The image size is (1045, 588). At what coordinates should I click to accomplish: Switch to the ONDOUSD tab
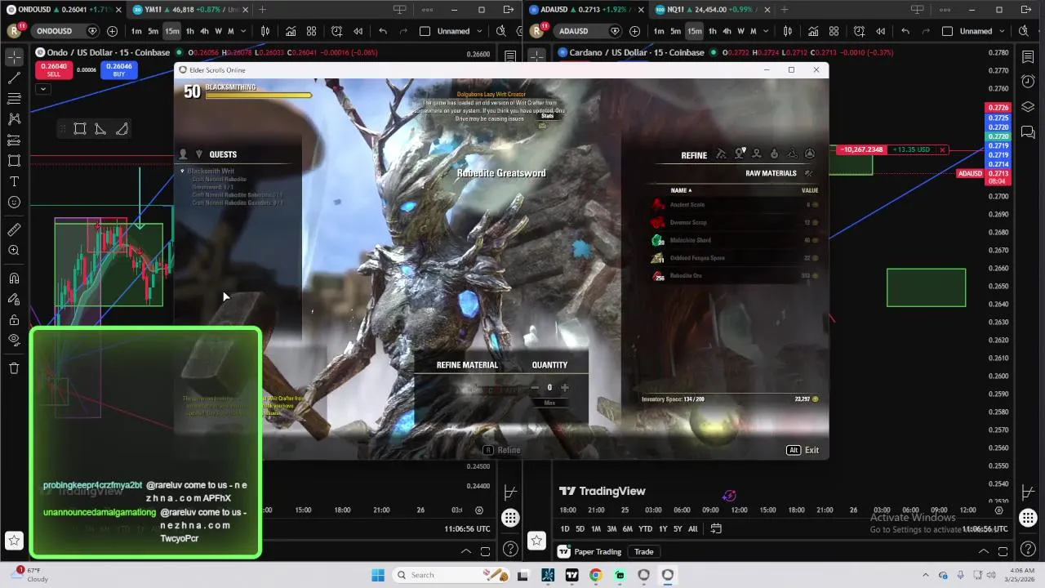tap(64, 10)
